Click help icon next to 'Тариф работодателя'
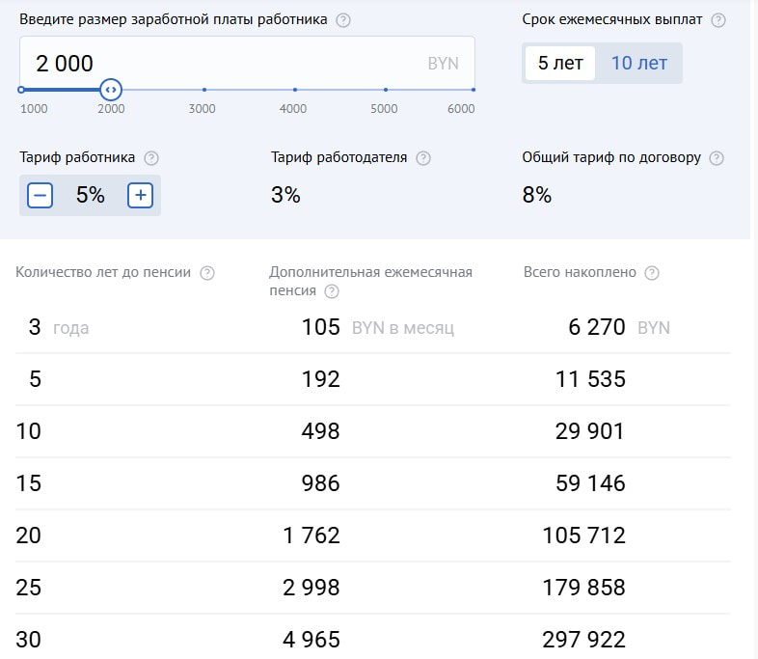Image resolution: width=758 pixels, height=659 pixels. click(422, 158)
